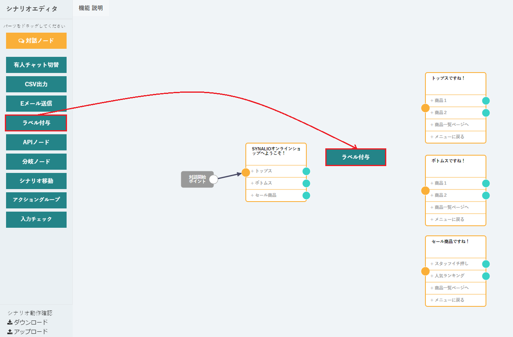
Task: Open the 機能 説明 tab
Action: [91, 8]
